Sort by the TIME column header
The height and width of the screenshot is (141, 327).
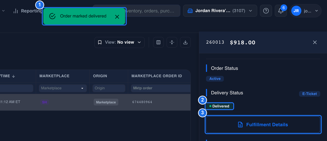(7, 76)
